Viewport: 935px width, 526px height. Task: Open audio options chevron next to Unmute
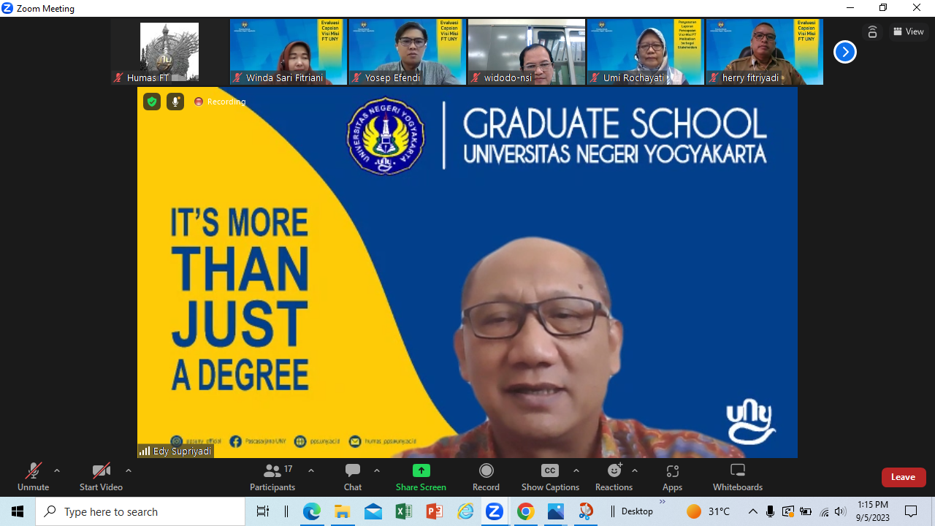coord(57,470)
